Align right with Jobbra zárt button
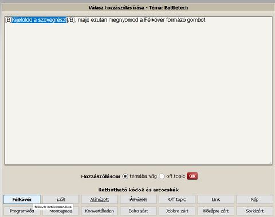Image resolution: width=275 pixels, height=217 pixels. [x=177, y=211]
